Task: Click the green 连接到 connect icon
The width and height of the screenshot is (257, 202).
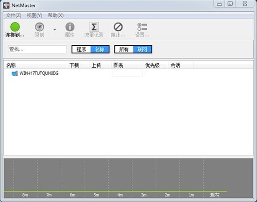Action: [x=15, y=27]
